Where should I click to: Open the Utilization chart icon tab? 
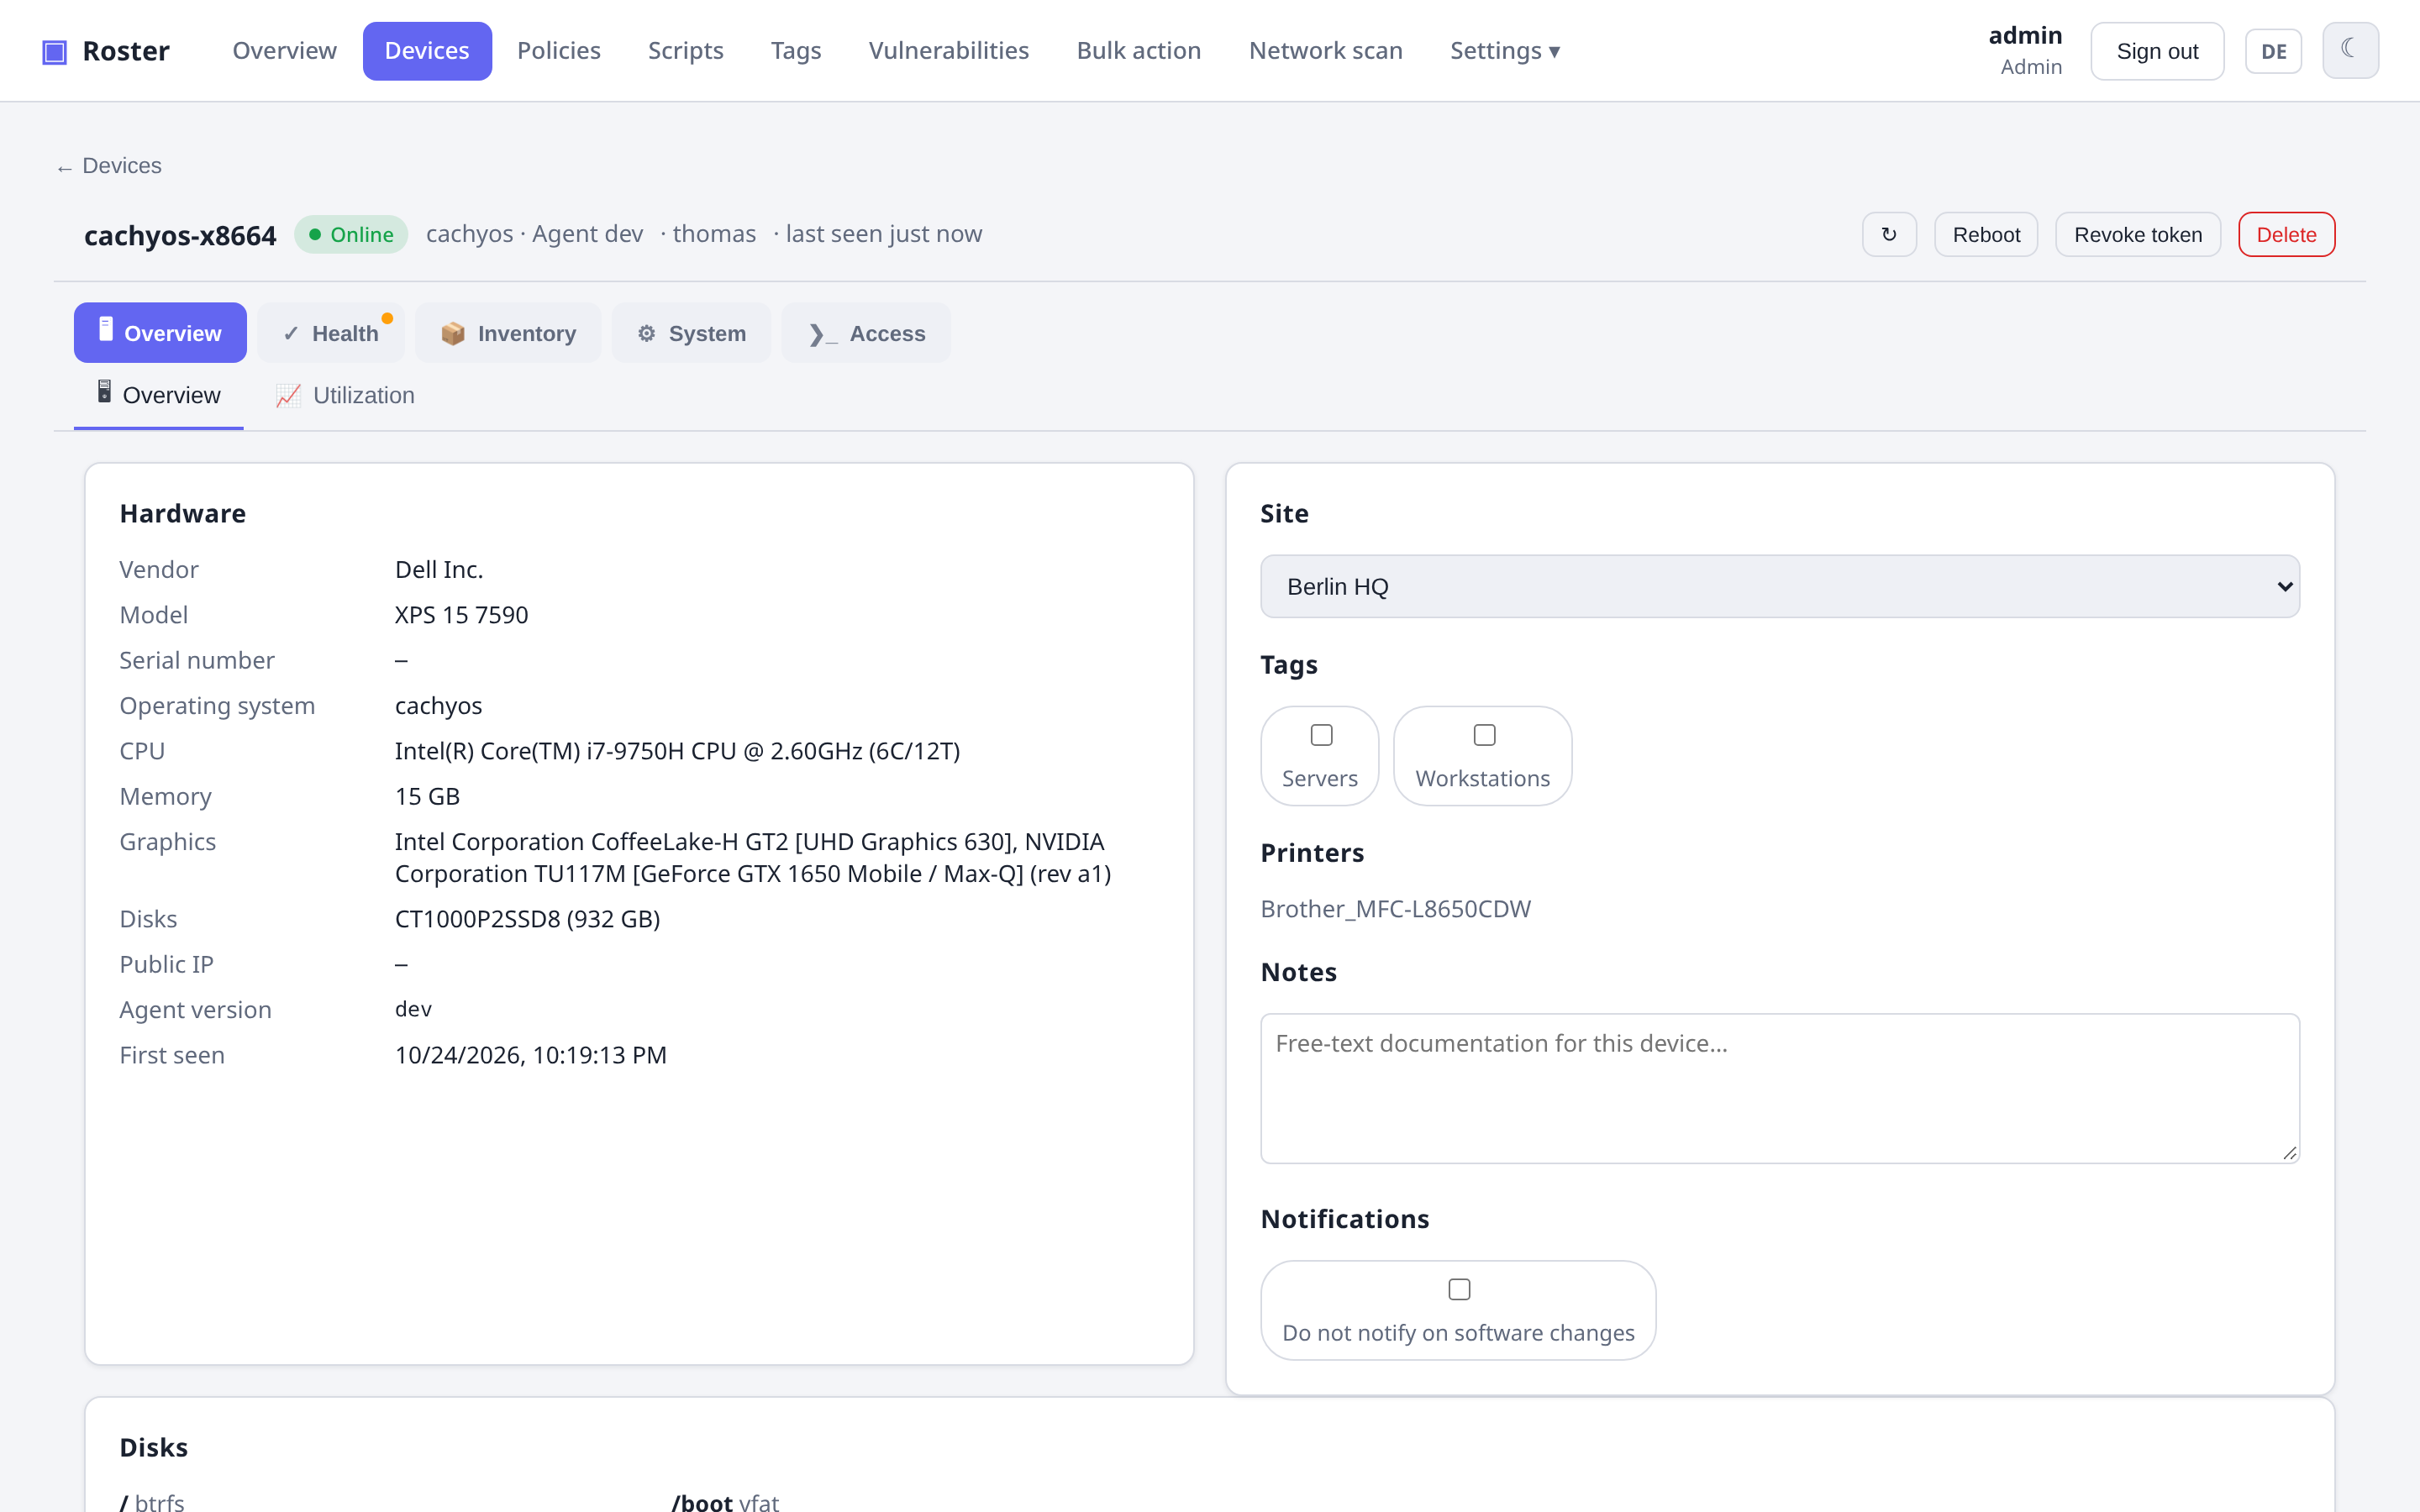[288, 396]
